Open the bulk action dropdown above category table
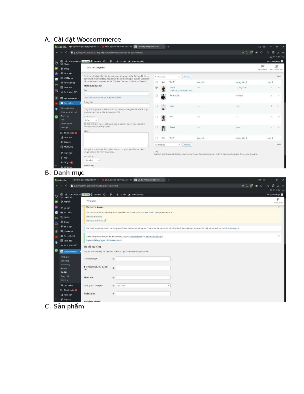Image resolution: width=304 pixels, height=394 pixels. point(167,77)
